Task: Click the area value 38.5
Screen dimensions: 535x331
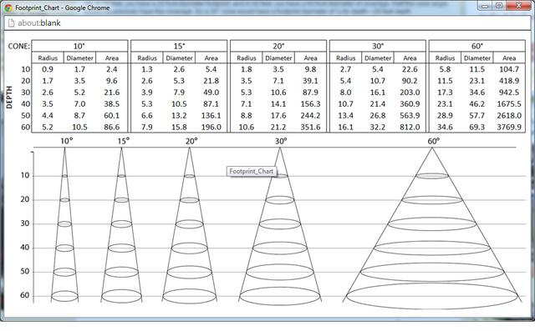Action: (x=112, y=104)
